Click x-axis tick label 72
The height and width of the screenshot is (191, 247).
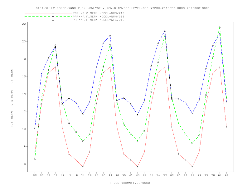coord(199,175)
